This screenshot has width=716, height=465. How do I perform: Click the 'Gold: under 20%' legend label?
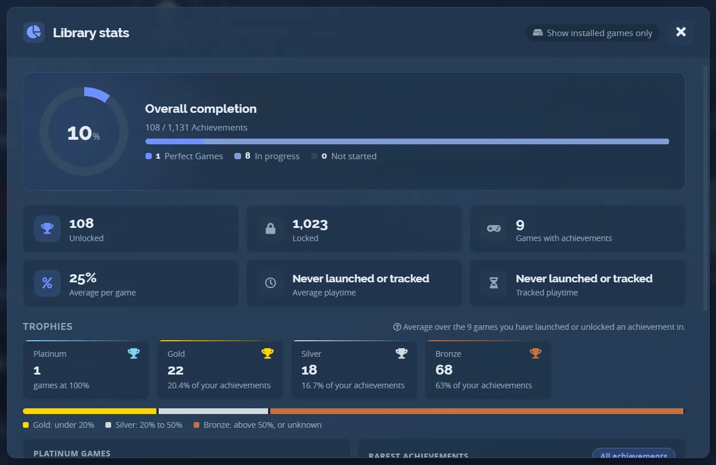[x=58, y=425]
